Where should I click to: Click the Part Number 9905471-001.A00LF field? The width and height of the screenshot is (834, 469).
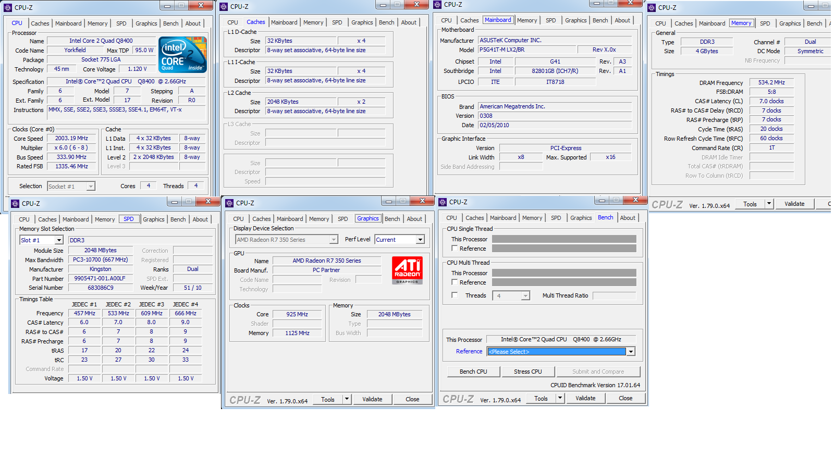tap(100, 279)
